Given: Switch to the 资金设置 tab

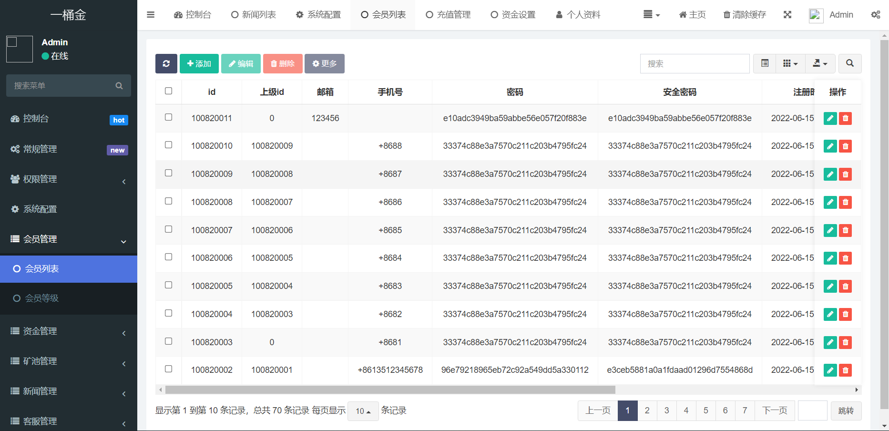Looking at the screenshot, I should [513, 15].
